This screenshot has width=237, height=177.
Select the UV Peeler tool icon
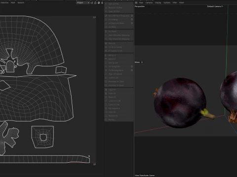tap(106, 31)
